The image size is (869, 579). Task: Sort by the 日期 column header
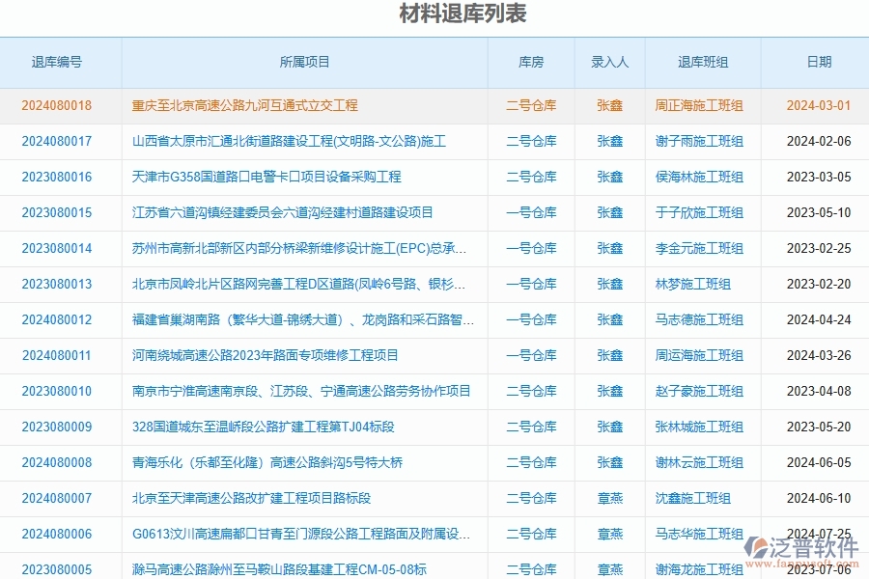pos(818,62)
